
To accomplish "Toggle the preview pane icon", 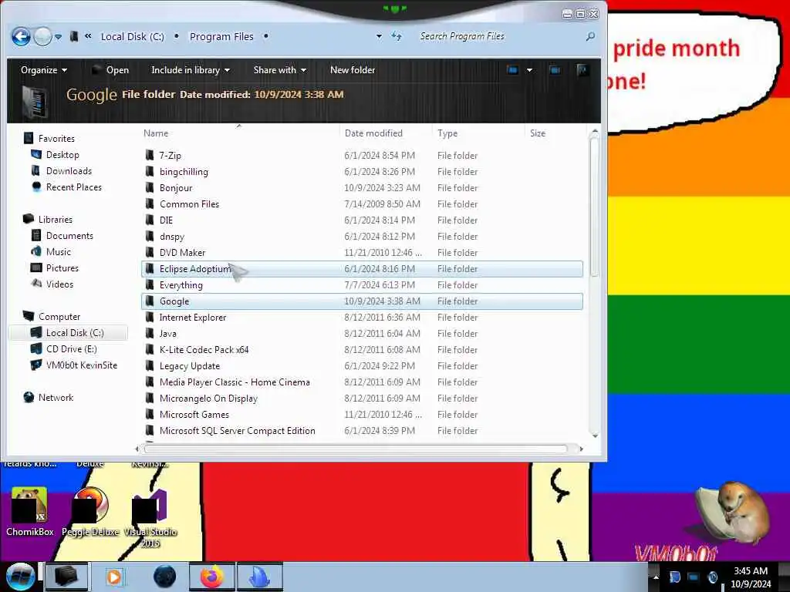I will tap(555, 70).
